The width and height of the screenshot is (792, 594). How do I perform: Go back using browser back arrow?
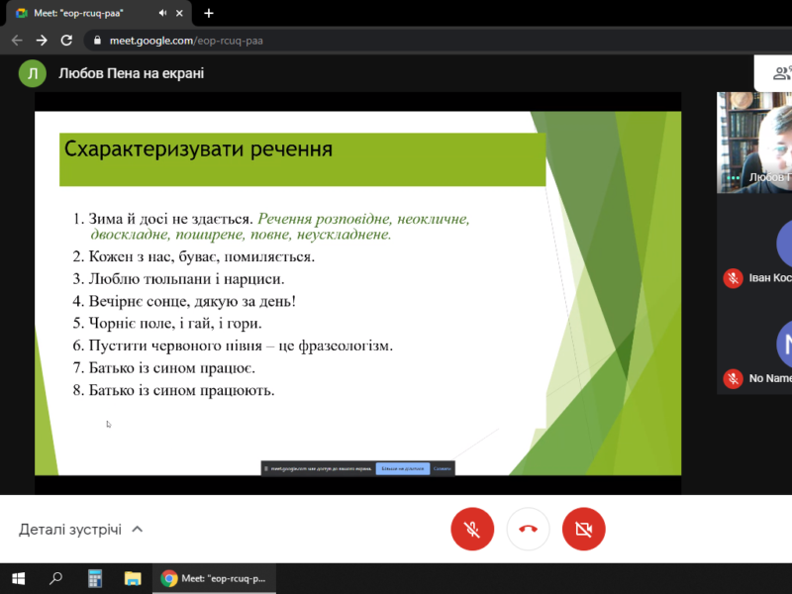pyautogui.click(x=17, y=41)
